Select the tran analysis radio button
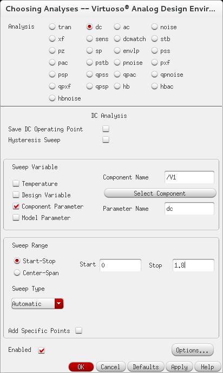 click(52, 27)
